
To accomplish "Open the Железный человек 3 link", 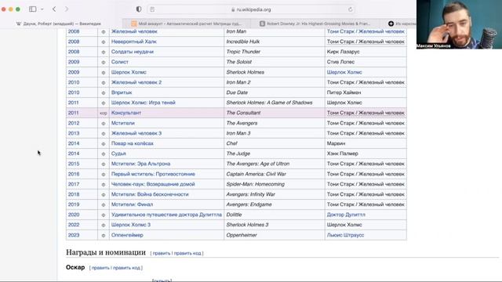I will 136,133.
